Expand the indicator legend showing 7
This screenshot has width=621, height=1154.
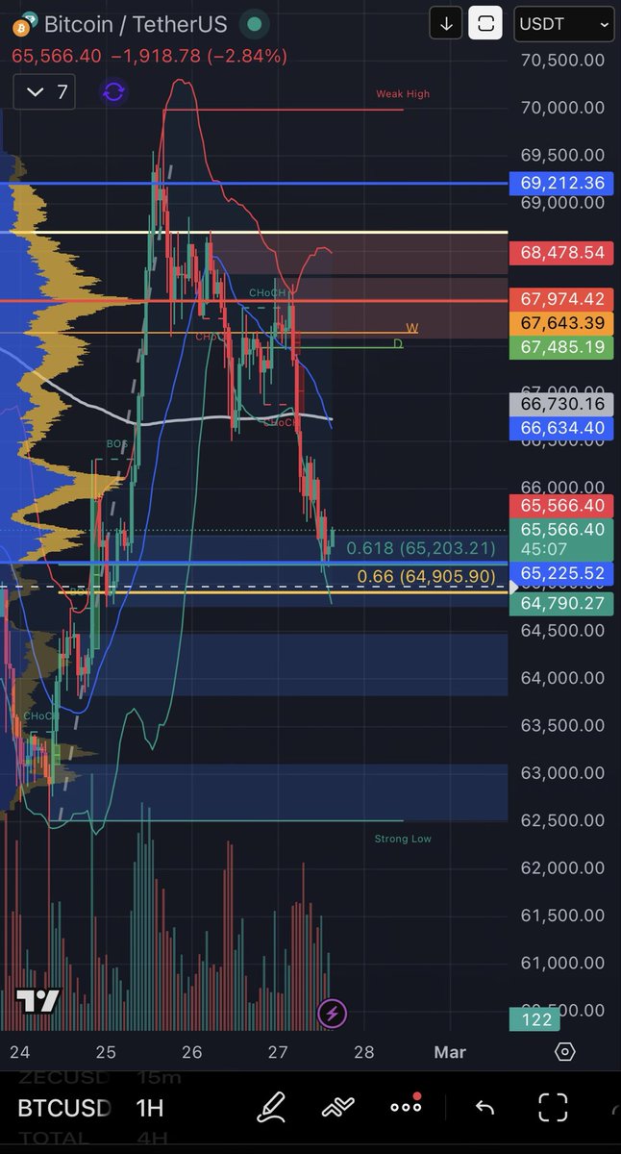point(46,92)
